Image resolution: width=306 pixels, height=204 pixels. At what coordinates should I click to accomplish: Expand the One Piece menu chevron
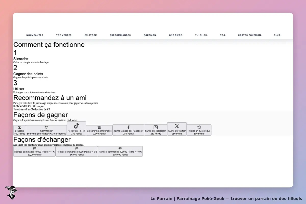coord(183,35)
